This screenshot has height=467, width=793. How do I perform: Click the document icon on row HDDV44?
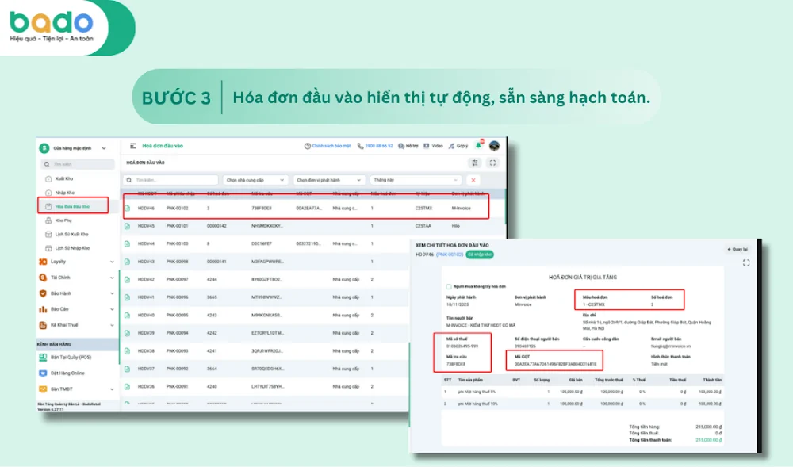click(128, 243)
